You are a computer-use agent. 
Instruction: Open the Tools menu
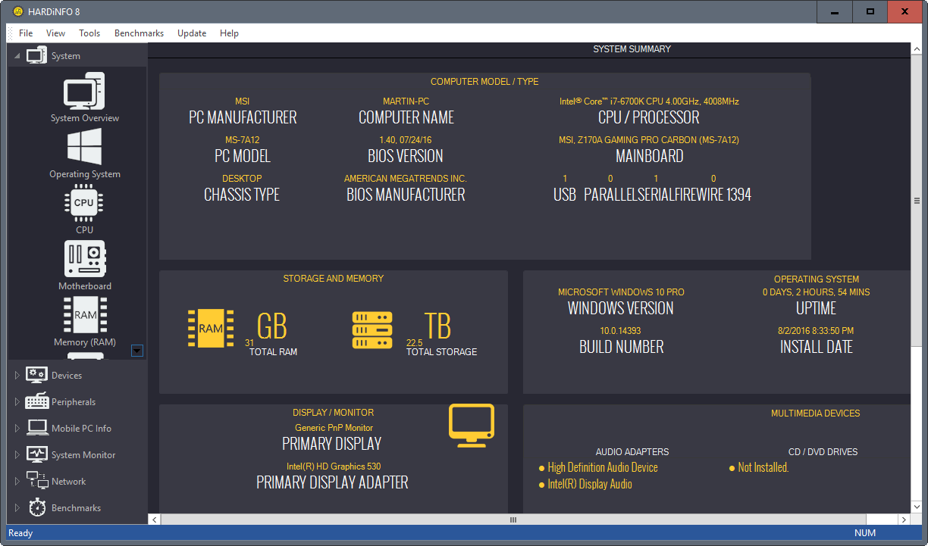coord(89,33)
